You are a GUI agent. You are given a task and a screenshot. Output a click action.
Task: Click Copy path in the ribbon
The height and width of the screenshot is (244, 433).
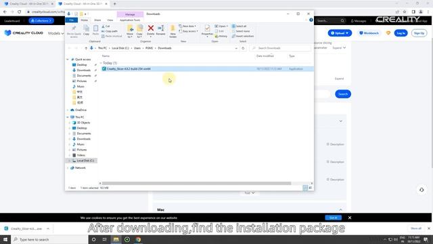tap(110, 31)
